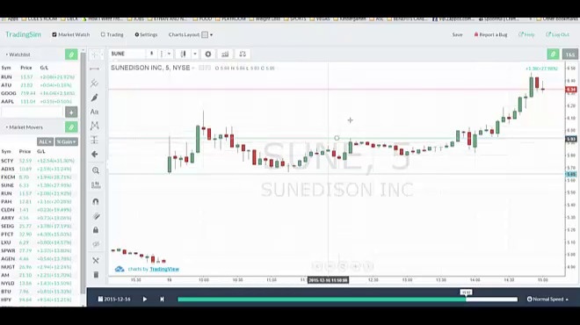The height and width of the screenshot is (325, 580).
Task: Click the candlestick chart style icon
Action: 183,54
